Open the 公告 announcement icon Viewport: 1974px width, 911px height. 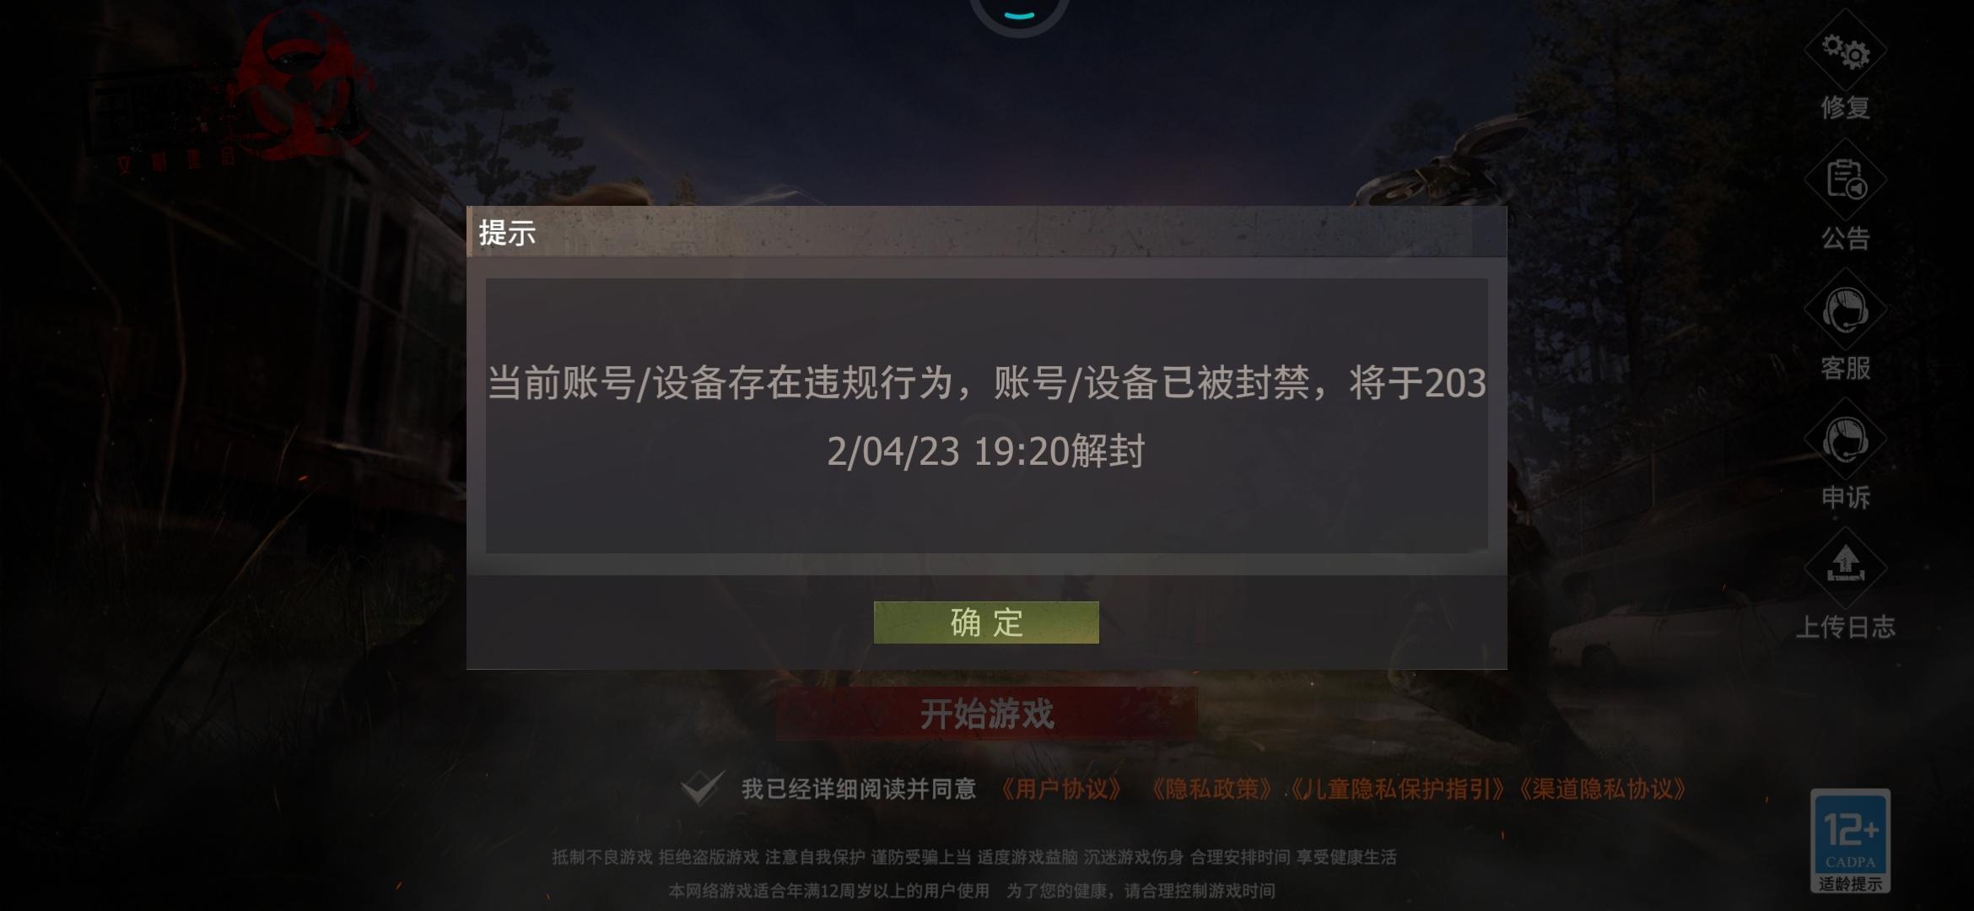point(1845,181)
